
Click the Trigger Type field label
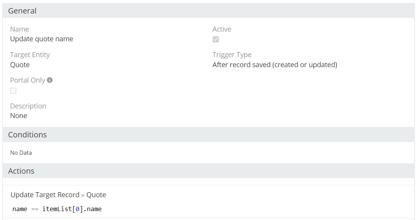232,55
